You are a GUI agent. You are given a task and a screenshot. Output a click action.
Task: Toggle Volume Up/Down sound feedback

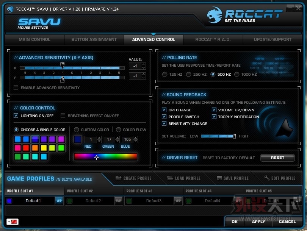(214, 110)
